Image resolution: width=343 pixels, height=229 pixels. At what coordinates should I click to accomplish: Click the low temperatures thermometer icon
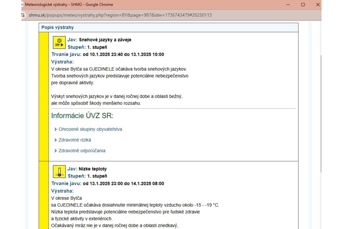(x=59, y=172)
